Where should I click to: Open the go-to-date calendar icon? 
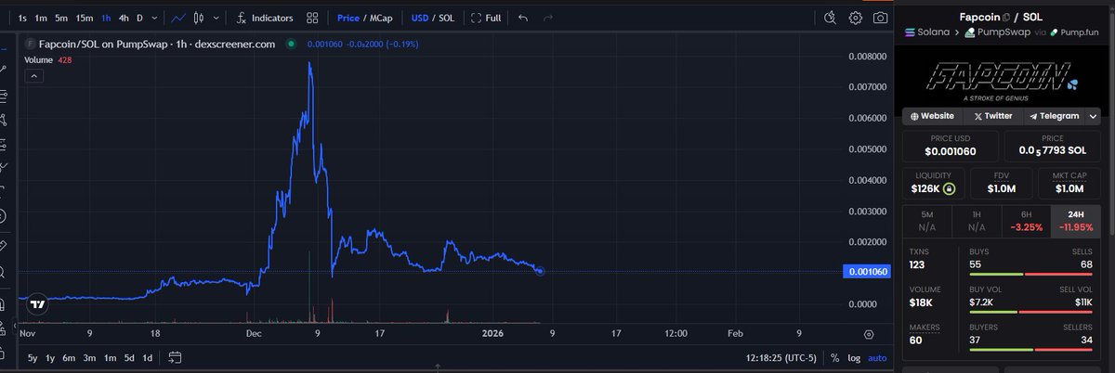click(174, 357)
